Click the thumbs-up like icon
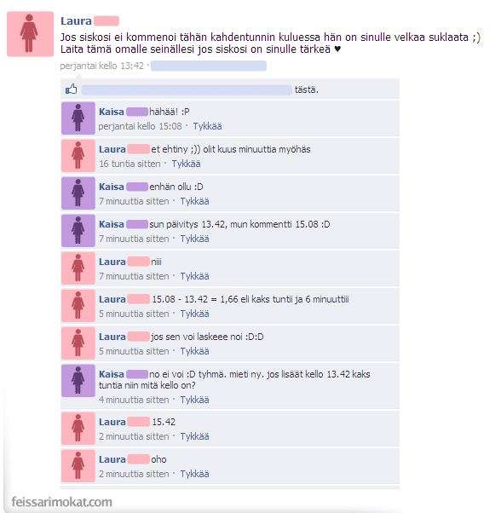 click(x=71, y=89)
